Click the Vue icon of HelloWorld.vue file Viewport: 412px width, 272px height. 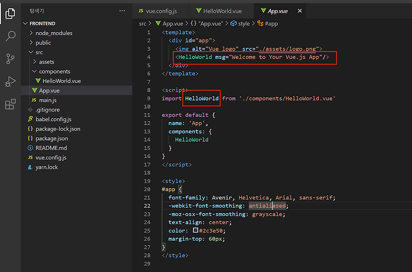pyautogui.click(x=38, y=81)
